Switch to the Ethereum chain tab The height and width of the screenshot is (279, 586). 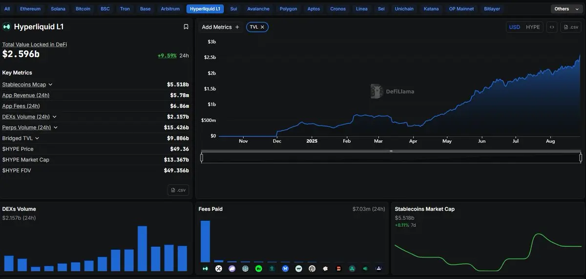point(30,9)
